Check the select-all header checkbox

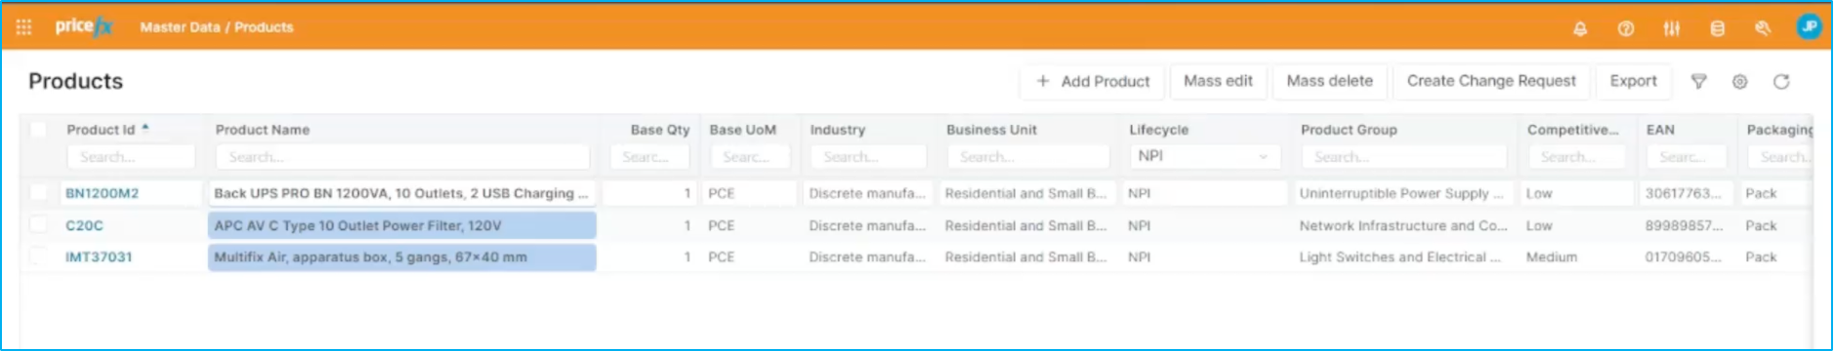38,129
